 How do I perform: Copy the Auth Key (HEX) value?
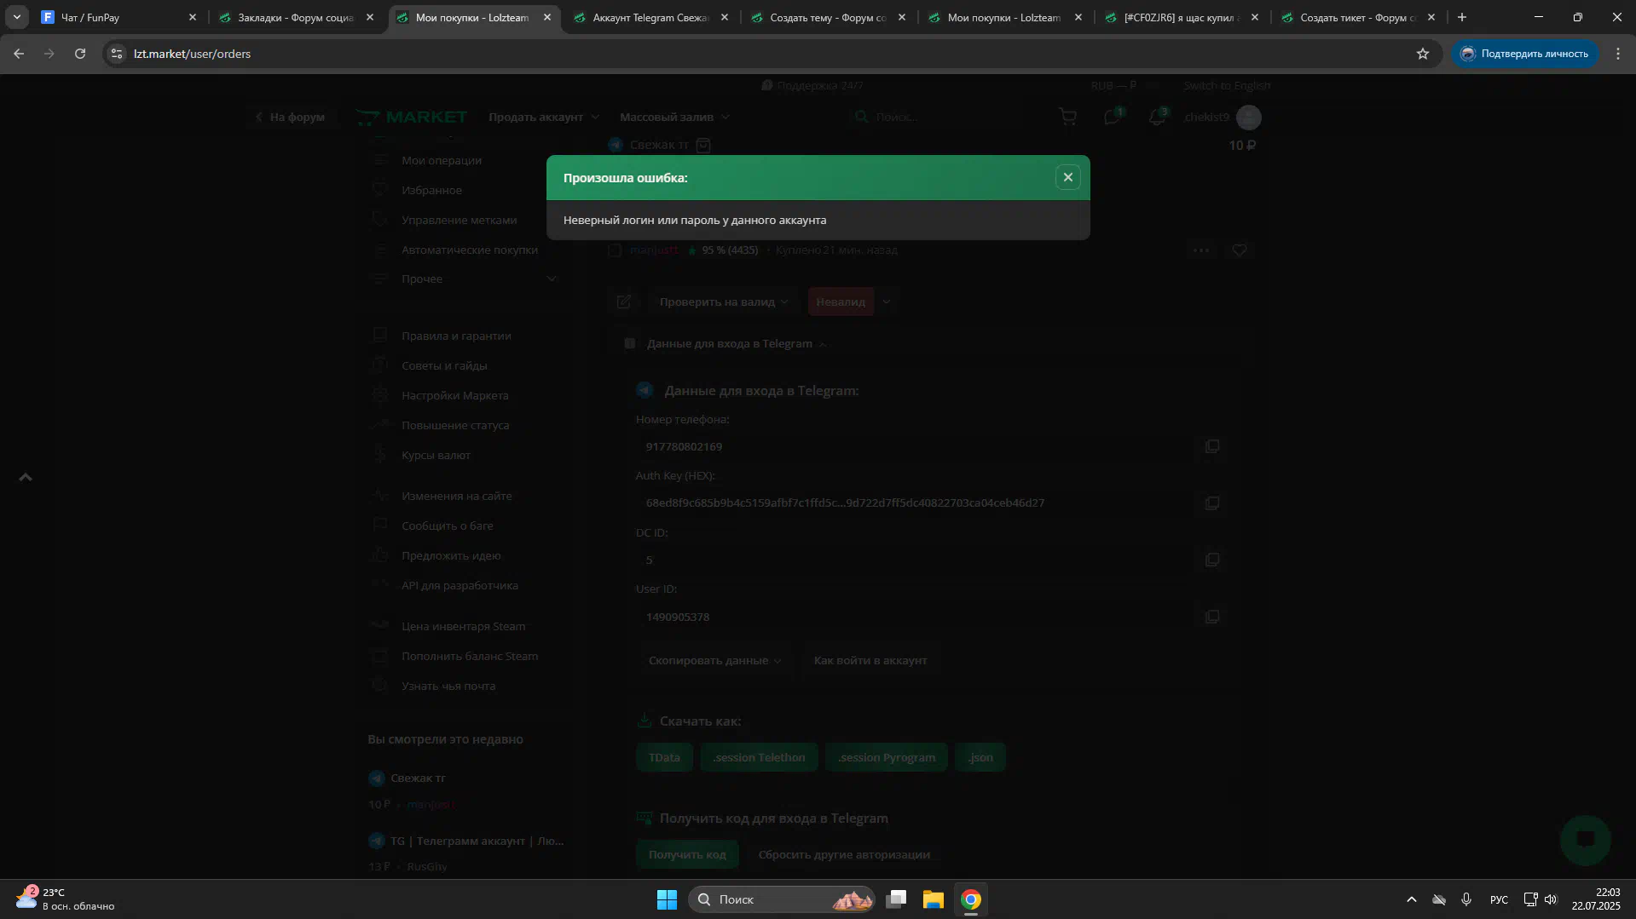pyautogui.click(x=1211, y=503)
